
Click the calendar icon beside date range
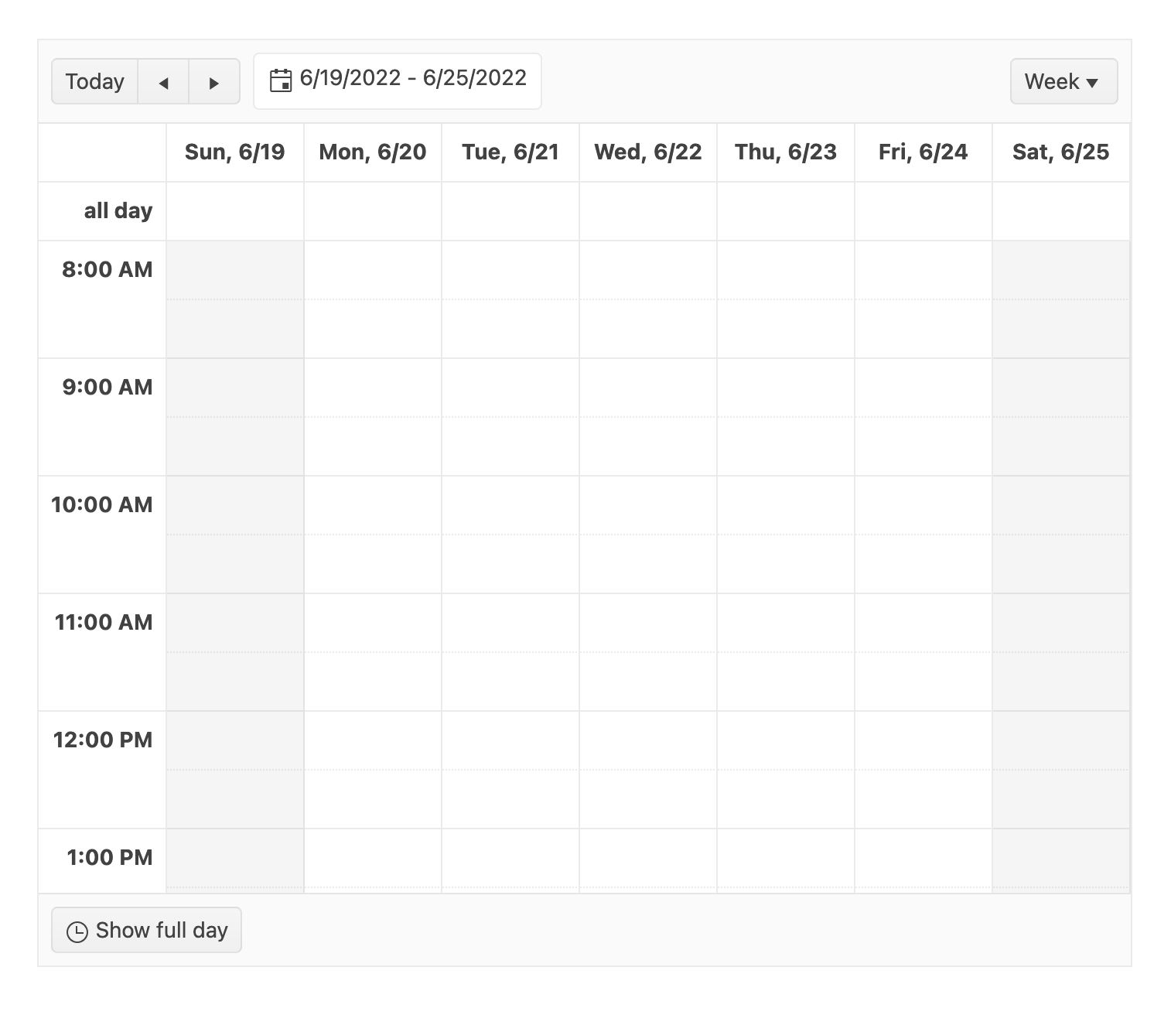[280, 80]
